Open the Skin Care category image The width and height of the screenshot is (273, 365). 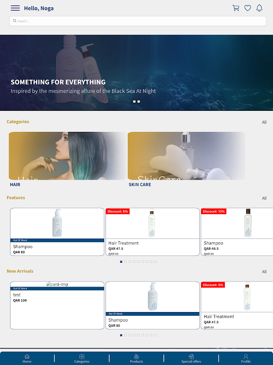tap(187, 156)
